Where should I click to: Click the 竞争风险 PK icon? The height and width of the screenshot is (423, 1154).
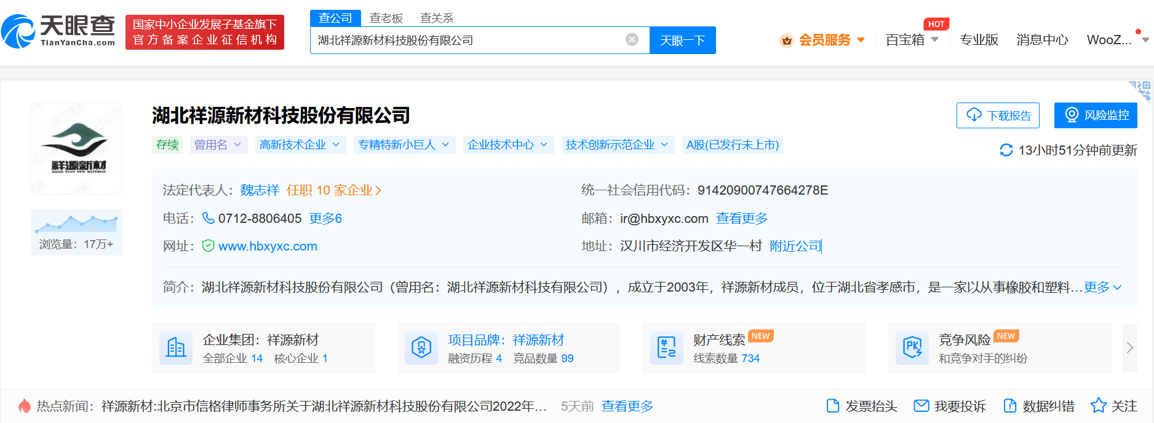[x=912, y=347]
